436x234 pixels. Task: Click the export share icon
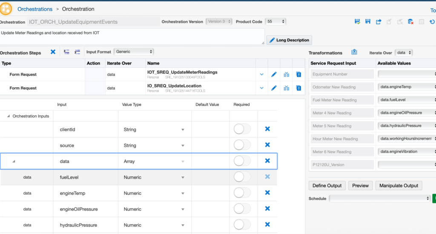coord(379,22)
